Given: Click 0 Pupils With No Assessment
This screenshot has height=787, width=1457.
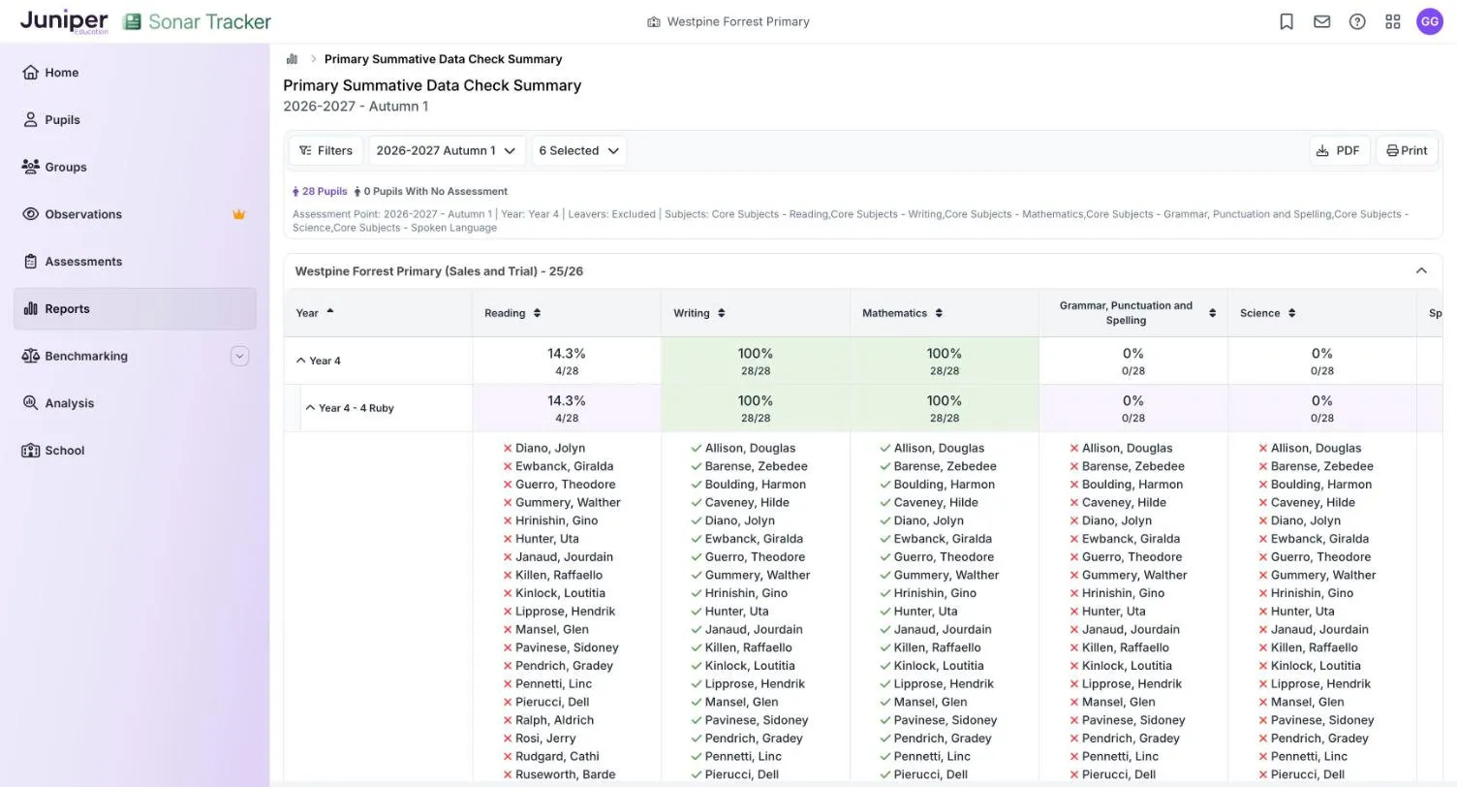Looking at the screenshot, I should click(430, 192).
